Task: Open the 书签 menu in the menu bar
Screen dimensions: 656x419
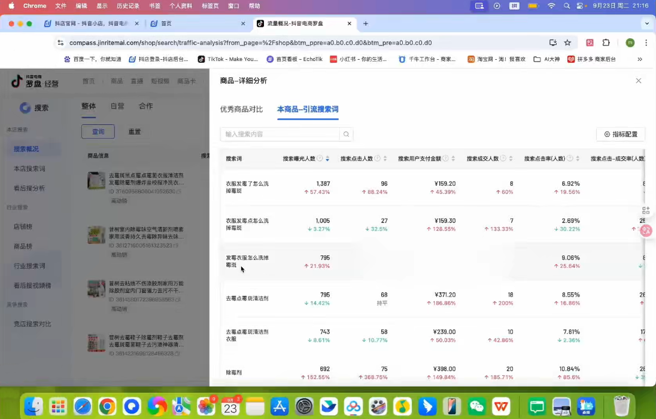Action: point(155,6)
